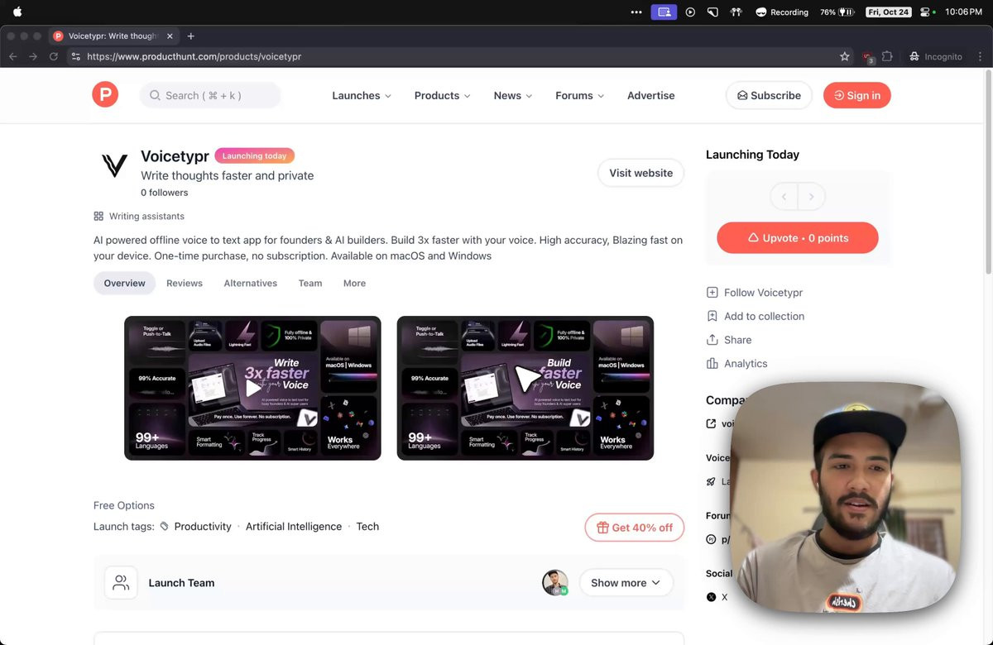Click the Analytics link
Viewport: 993px width, 645px height.
point(746,363)
